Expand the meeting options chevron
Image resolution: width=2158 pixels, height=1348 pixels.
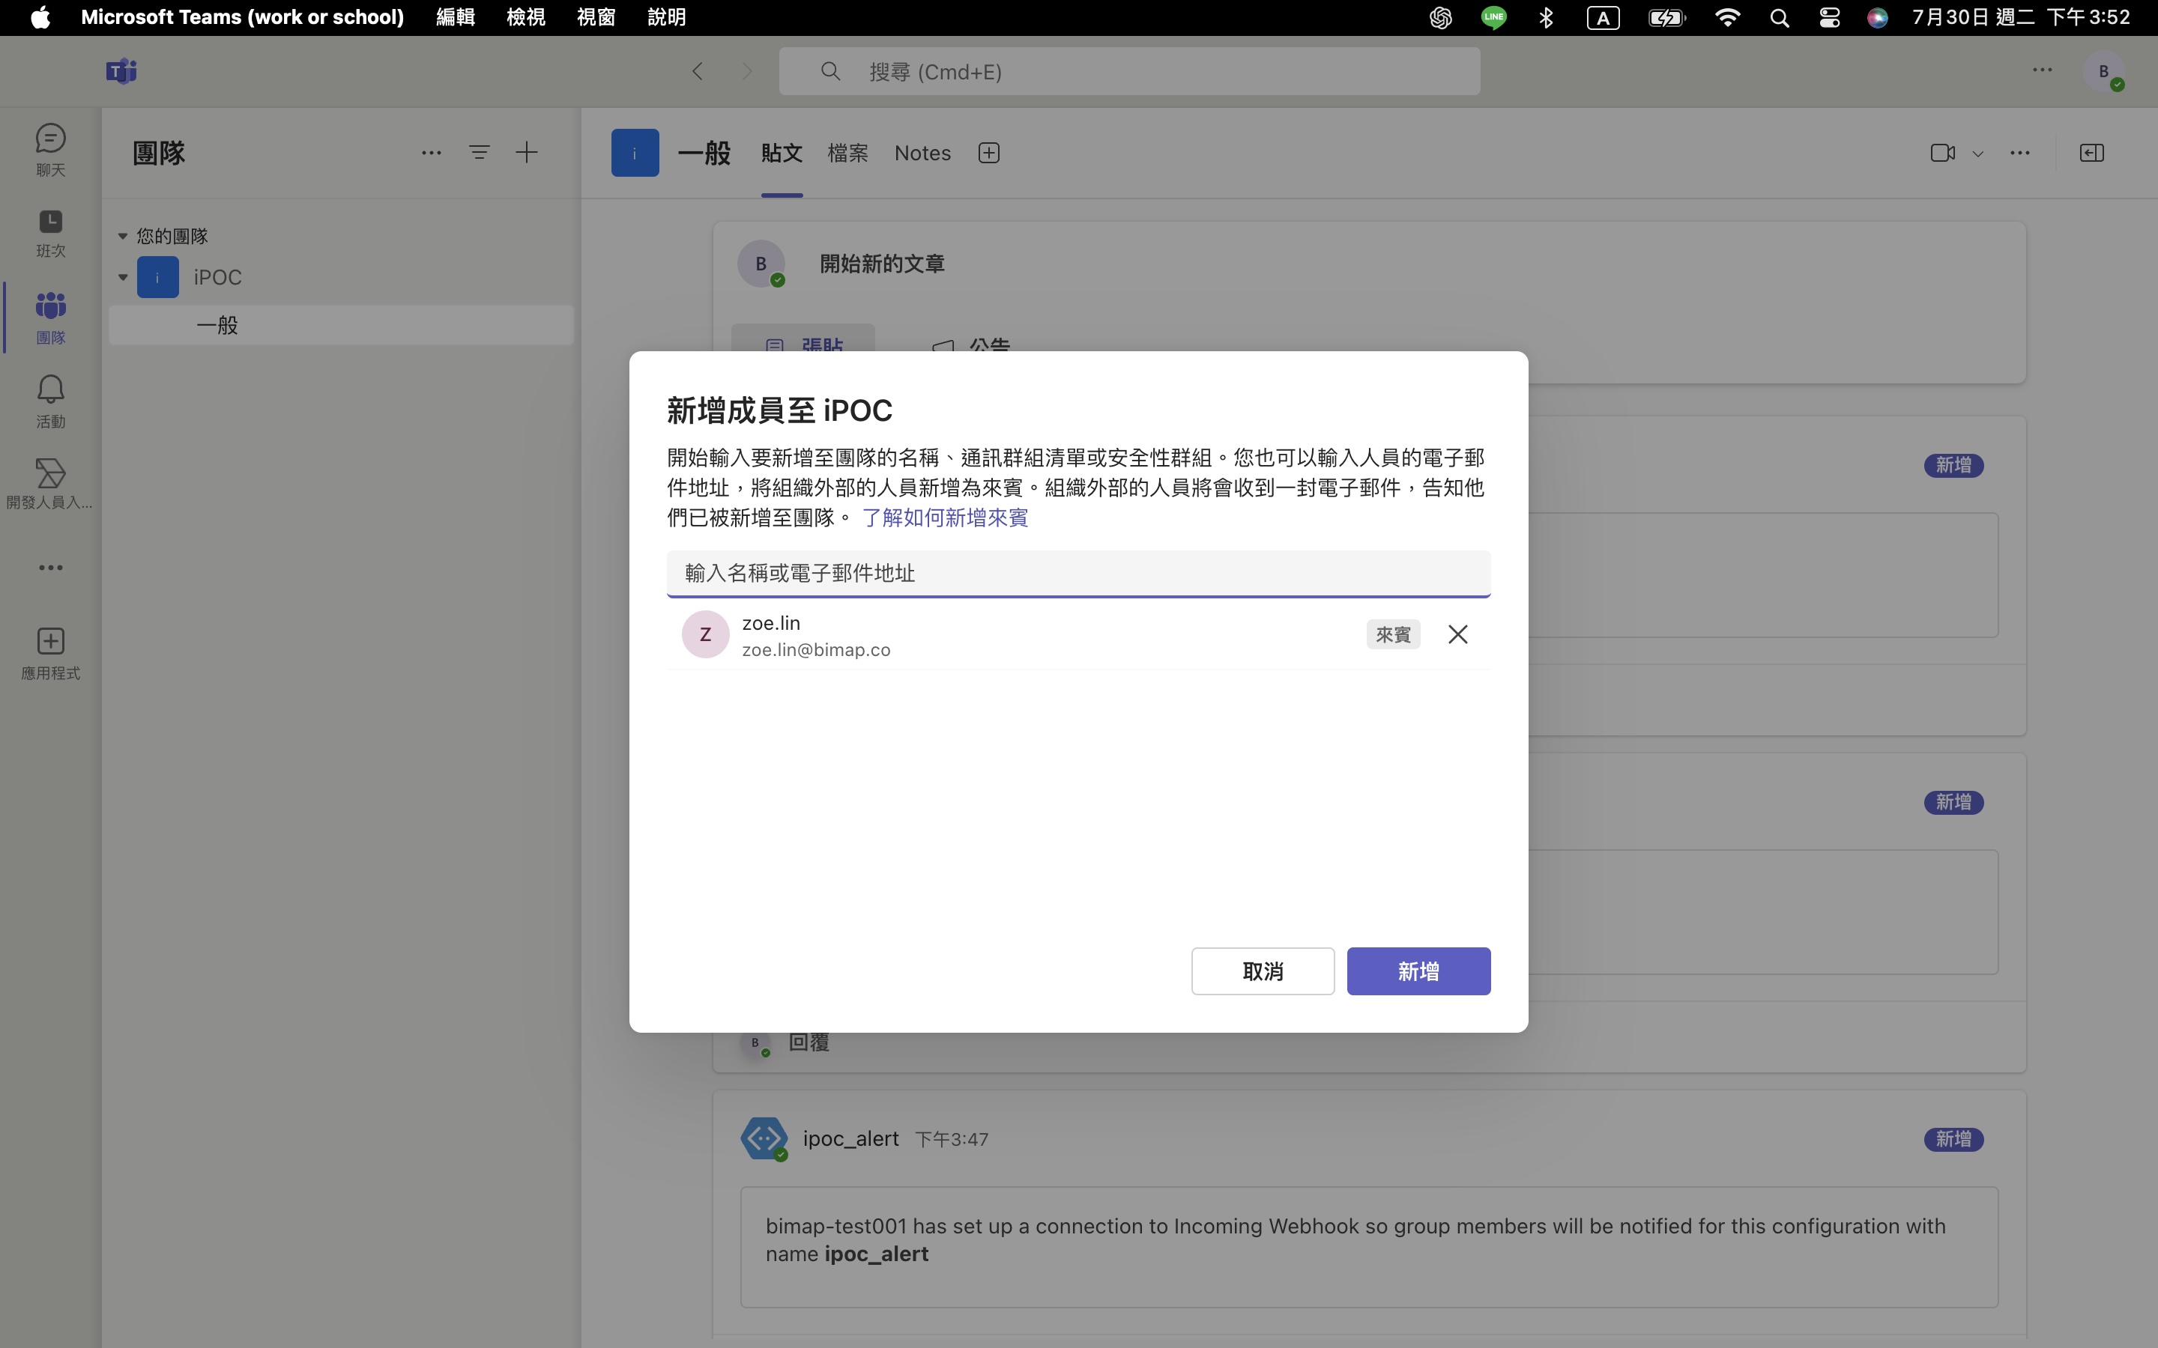(1978, 154)
